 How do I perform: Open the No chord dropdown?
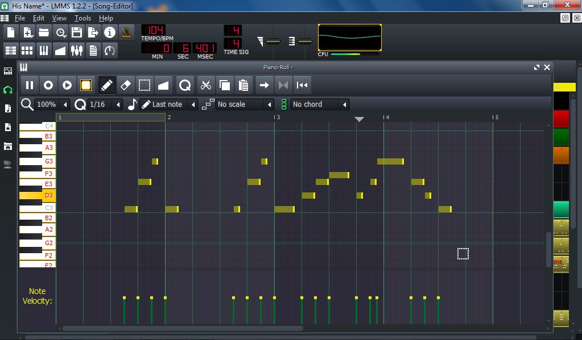[x=320, y=104]
